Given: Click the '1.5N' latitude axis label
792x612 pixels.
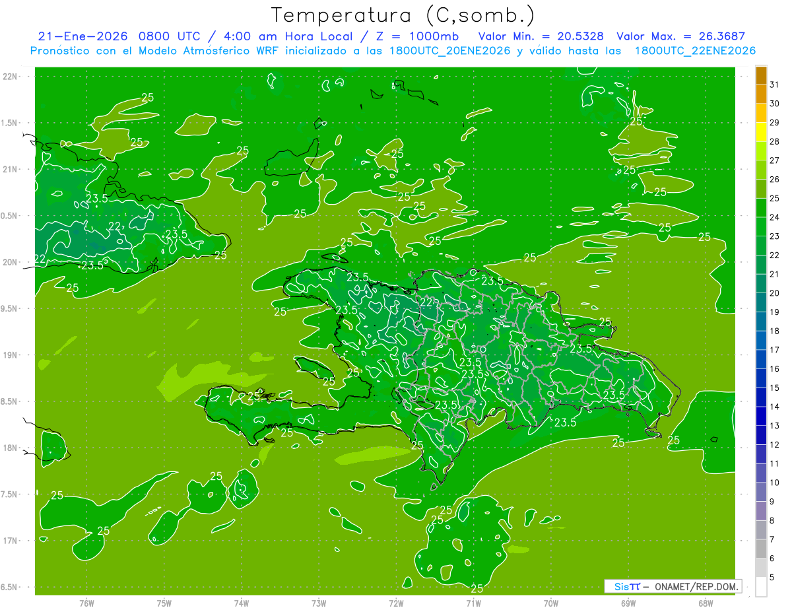Looking at the screenshot, I should click(10, 123).
